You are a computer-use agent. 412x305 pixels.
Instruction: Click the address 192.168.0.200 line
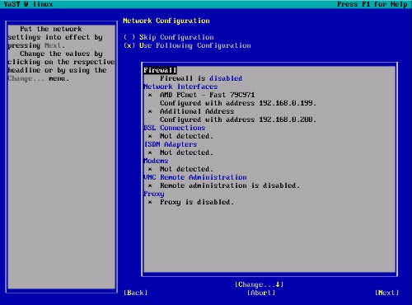[x=238, y=120]
